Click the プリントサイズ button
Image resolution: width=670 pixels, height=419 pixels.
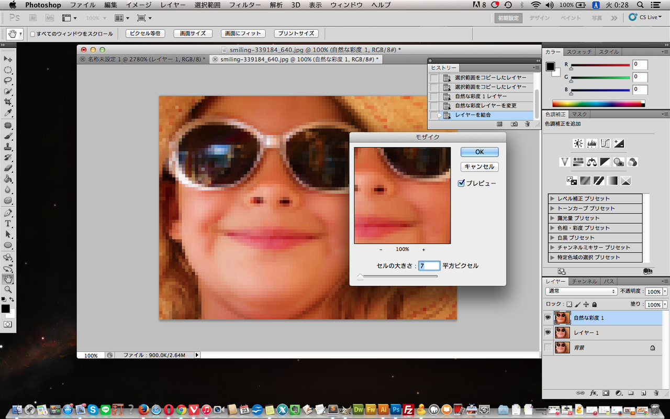296,34
